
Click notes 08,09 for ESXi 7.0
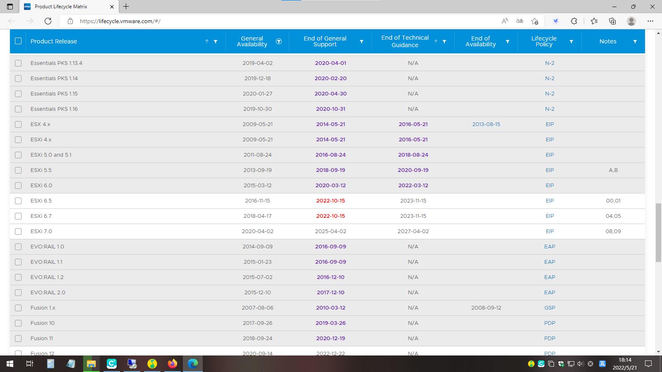613,231
